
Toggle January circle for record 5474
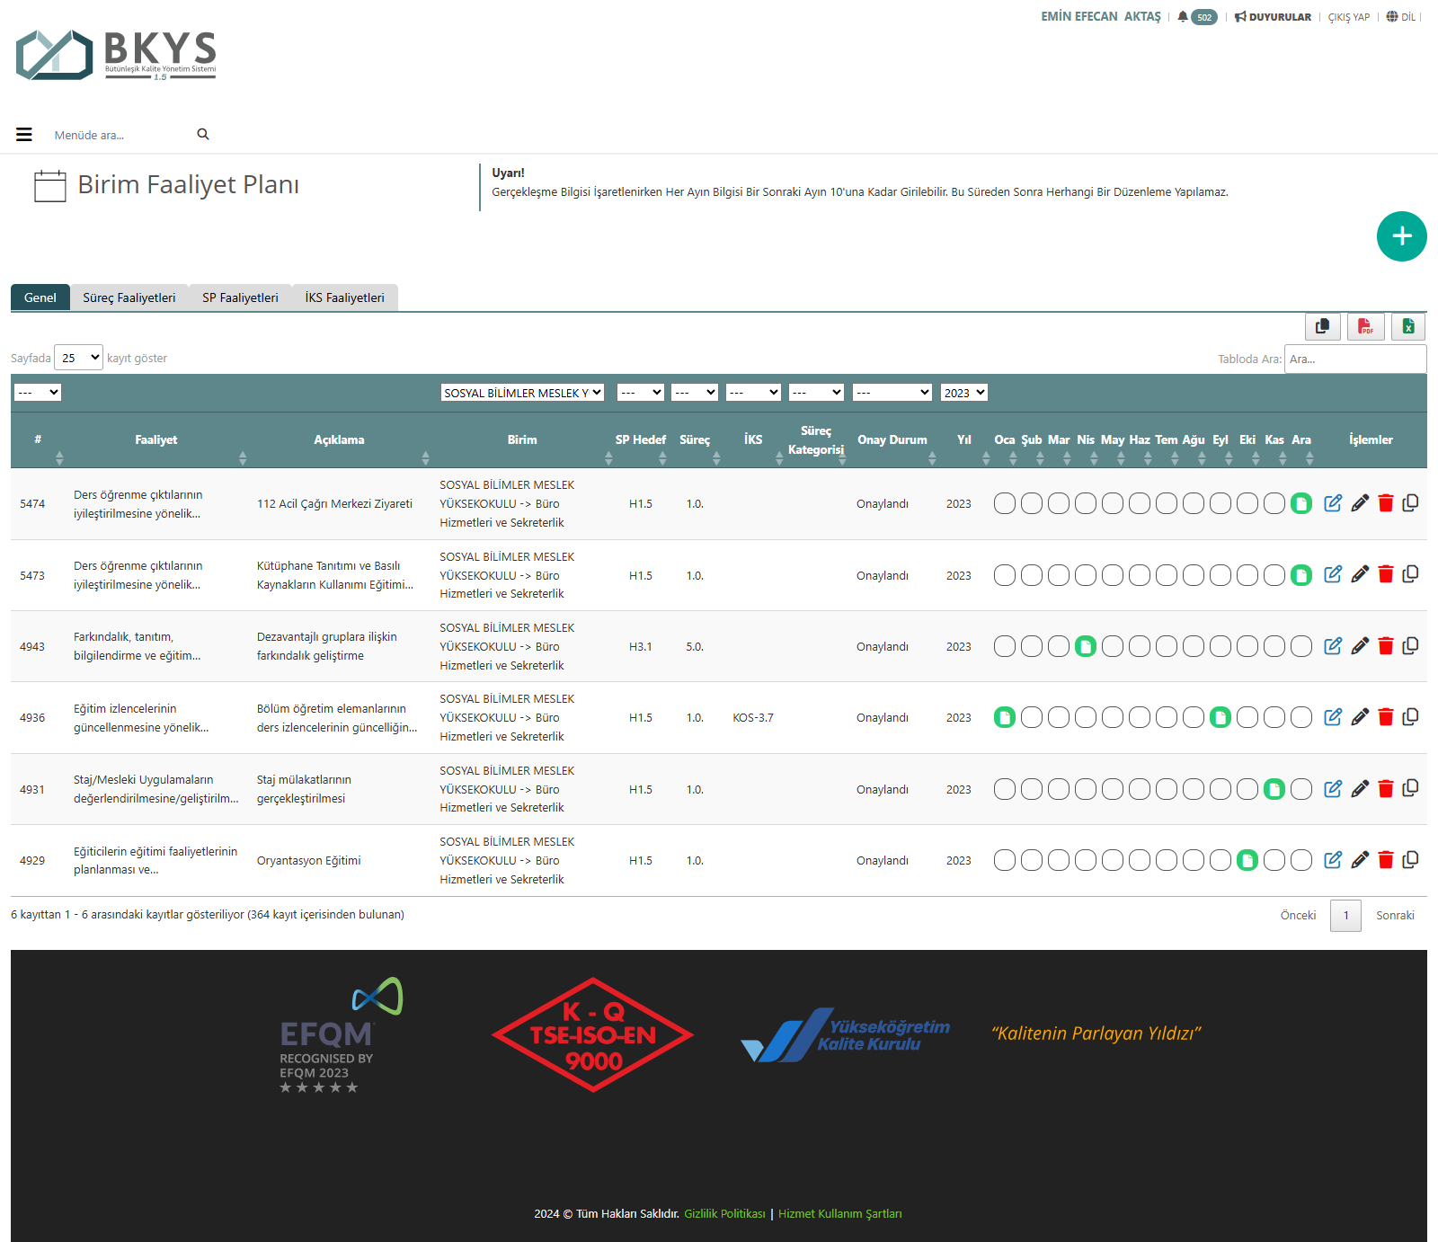pos(1005,503)
